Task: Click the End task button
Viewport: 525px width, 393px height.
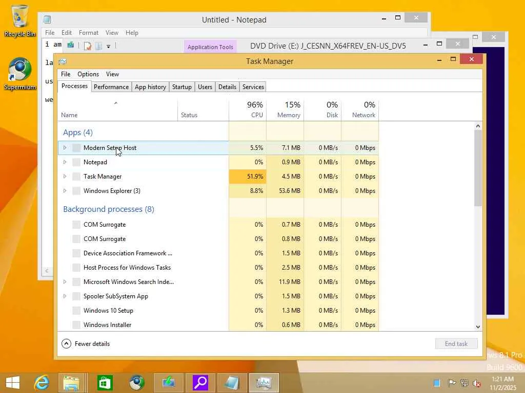Action: pos(456,343)
